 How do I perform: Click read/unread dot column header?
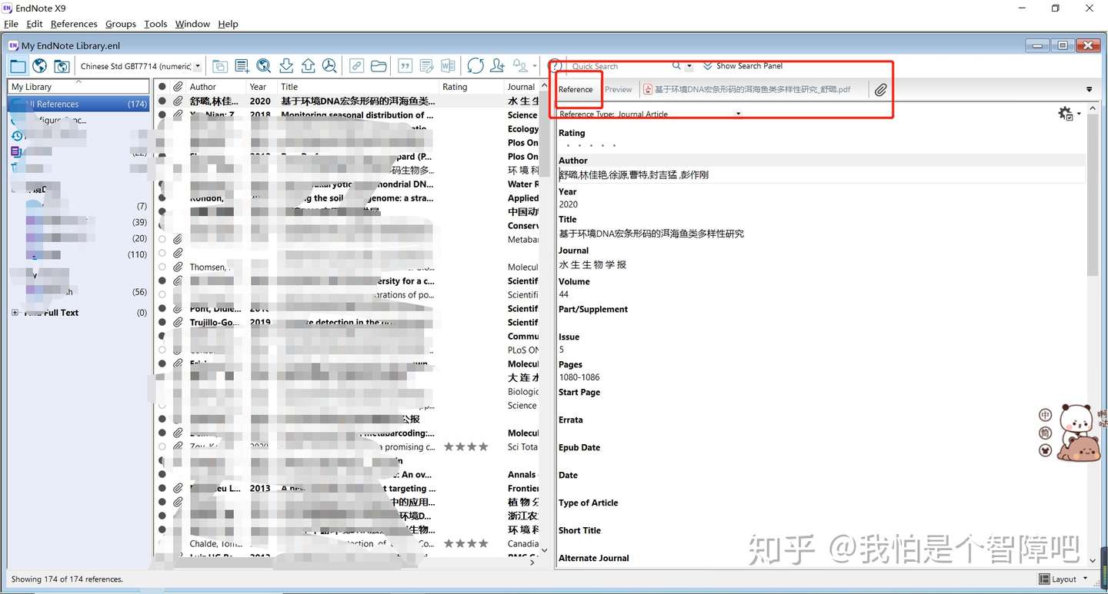162,87
